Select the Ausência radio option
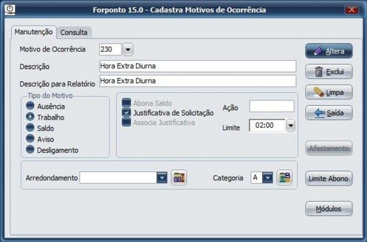367x242 pixels. click(x=31, y=106)
